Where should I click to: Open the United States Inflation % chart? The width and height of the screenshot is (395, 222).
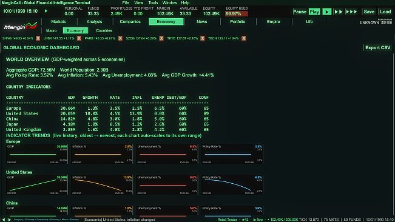coord(102,185)
